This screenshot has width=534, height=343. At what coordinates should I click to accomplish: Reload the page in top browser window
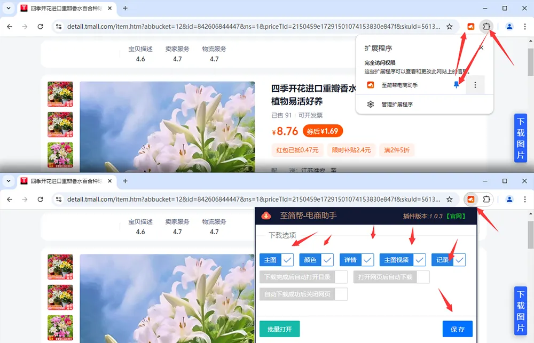click(40, 27)
